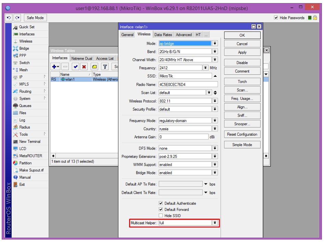
Task: Click the Antenna Gain input field
Action: (x=184, y=137)
